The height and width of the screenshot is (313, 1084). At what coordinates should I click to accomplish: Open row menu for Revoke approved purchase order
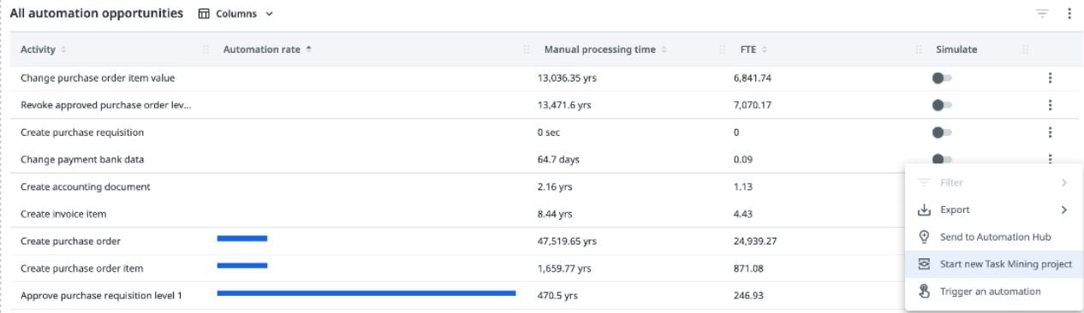tap(1050, 105)
